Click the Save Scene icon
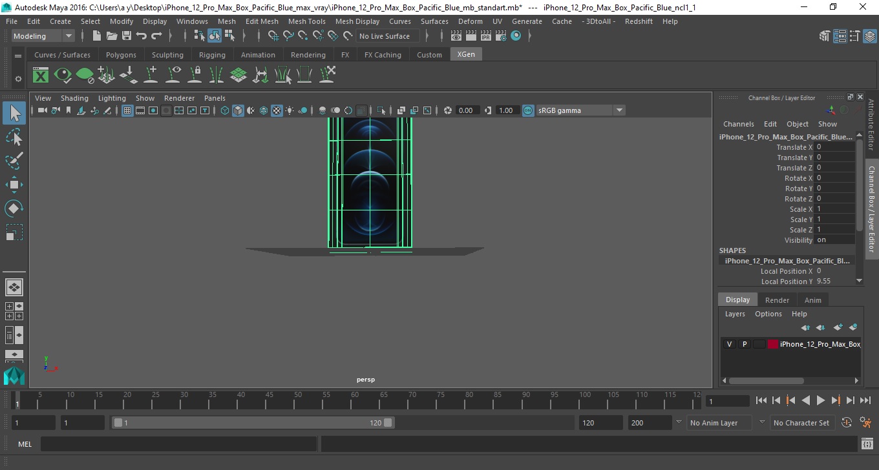The width and height of the screenshot is (879, 470). tap(127, 36)
